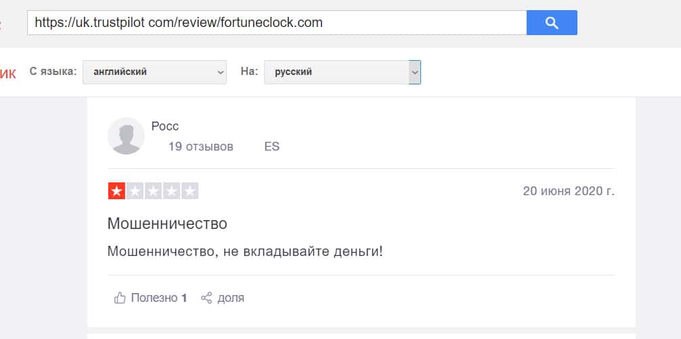
Task: Click the blue magnifier search button
Action: click(x=552, y=23)
